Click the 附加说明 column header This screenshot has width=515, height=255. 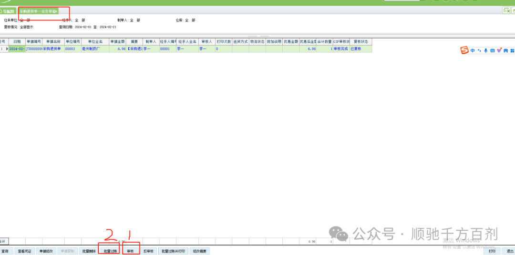(x=274, y=41)
